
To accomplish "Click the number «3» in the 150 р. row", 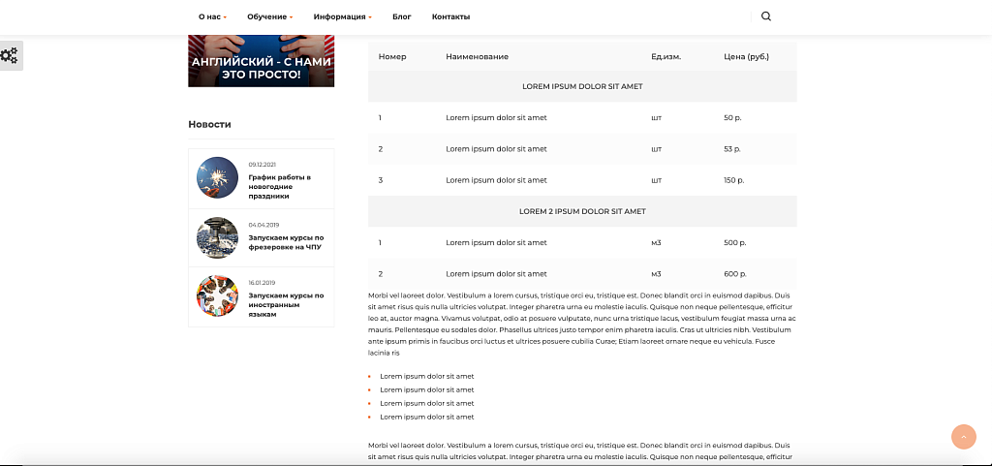I will pos(381,180).
